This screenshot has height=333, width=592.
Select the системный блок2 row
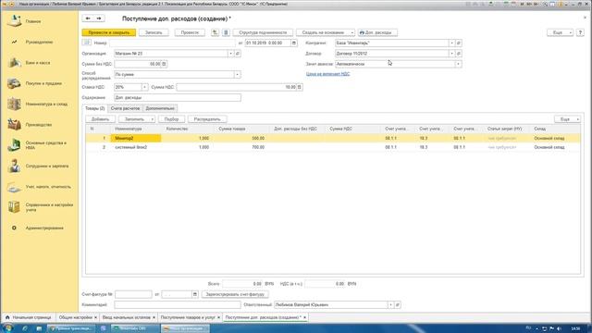[x=333, y=147]
